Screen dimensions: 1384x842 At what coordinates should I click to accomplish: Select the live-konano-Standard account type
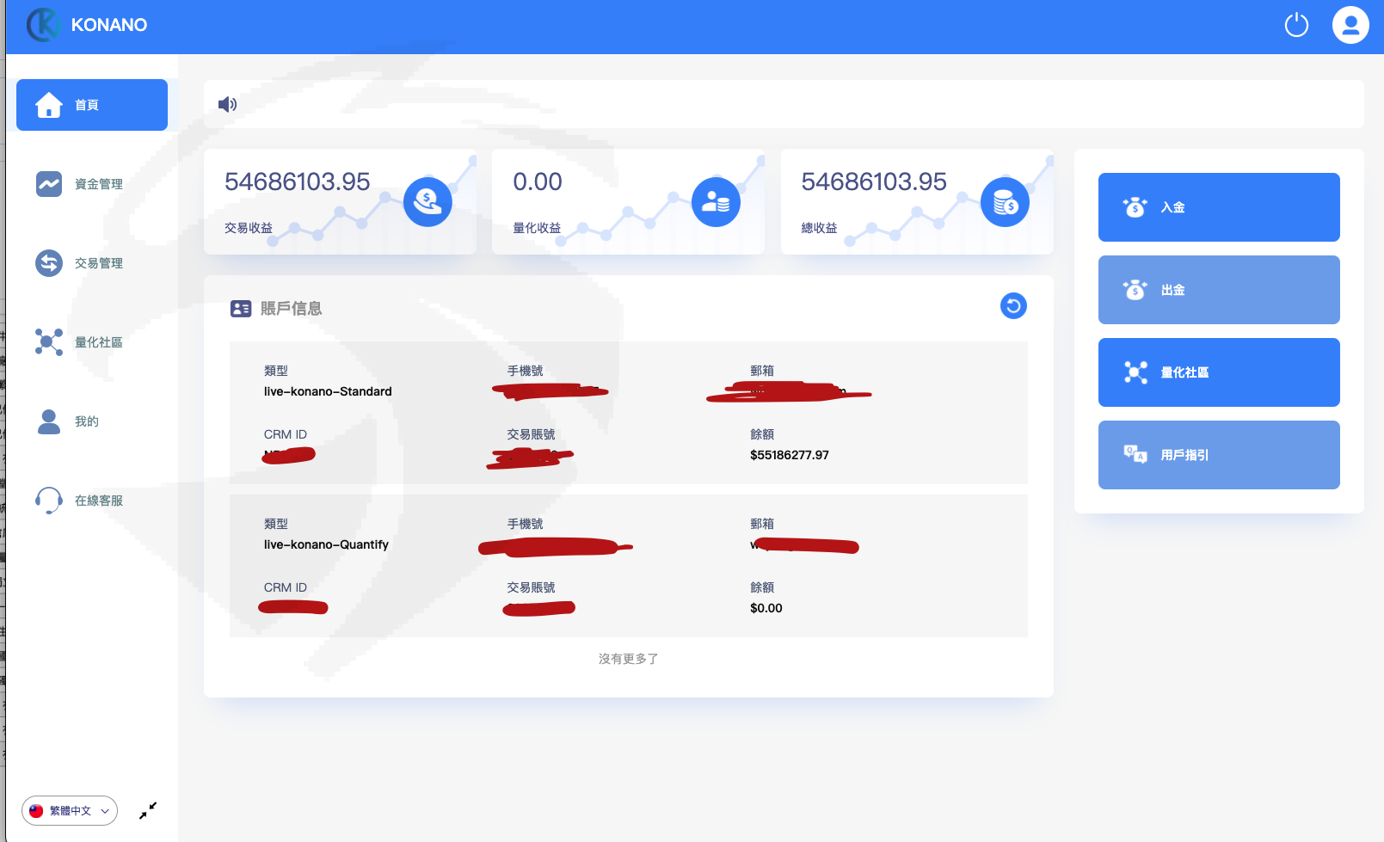pyautogui.click(x=328, y=391)
